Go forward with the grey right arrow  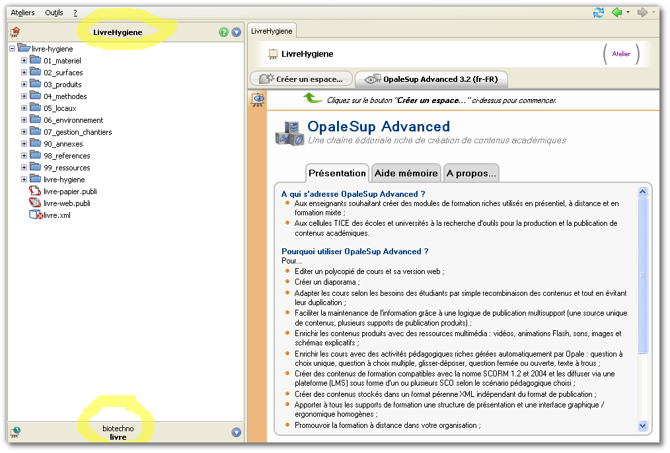pos(642,13)
